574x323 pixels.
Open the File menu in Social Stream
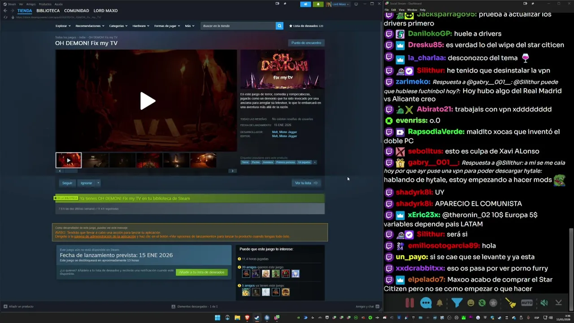pyautogui.click(x=387, y=9)
